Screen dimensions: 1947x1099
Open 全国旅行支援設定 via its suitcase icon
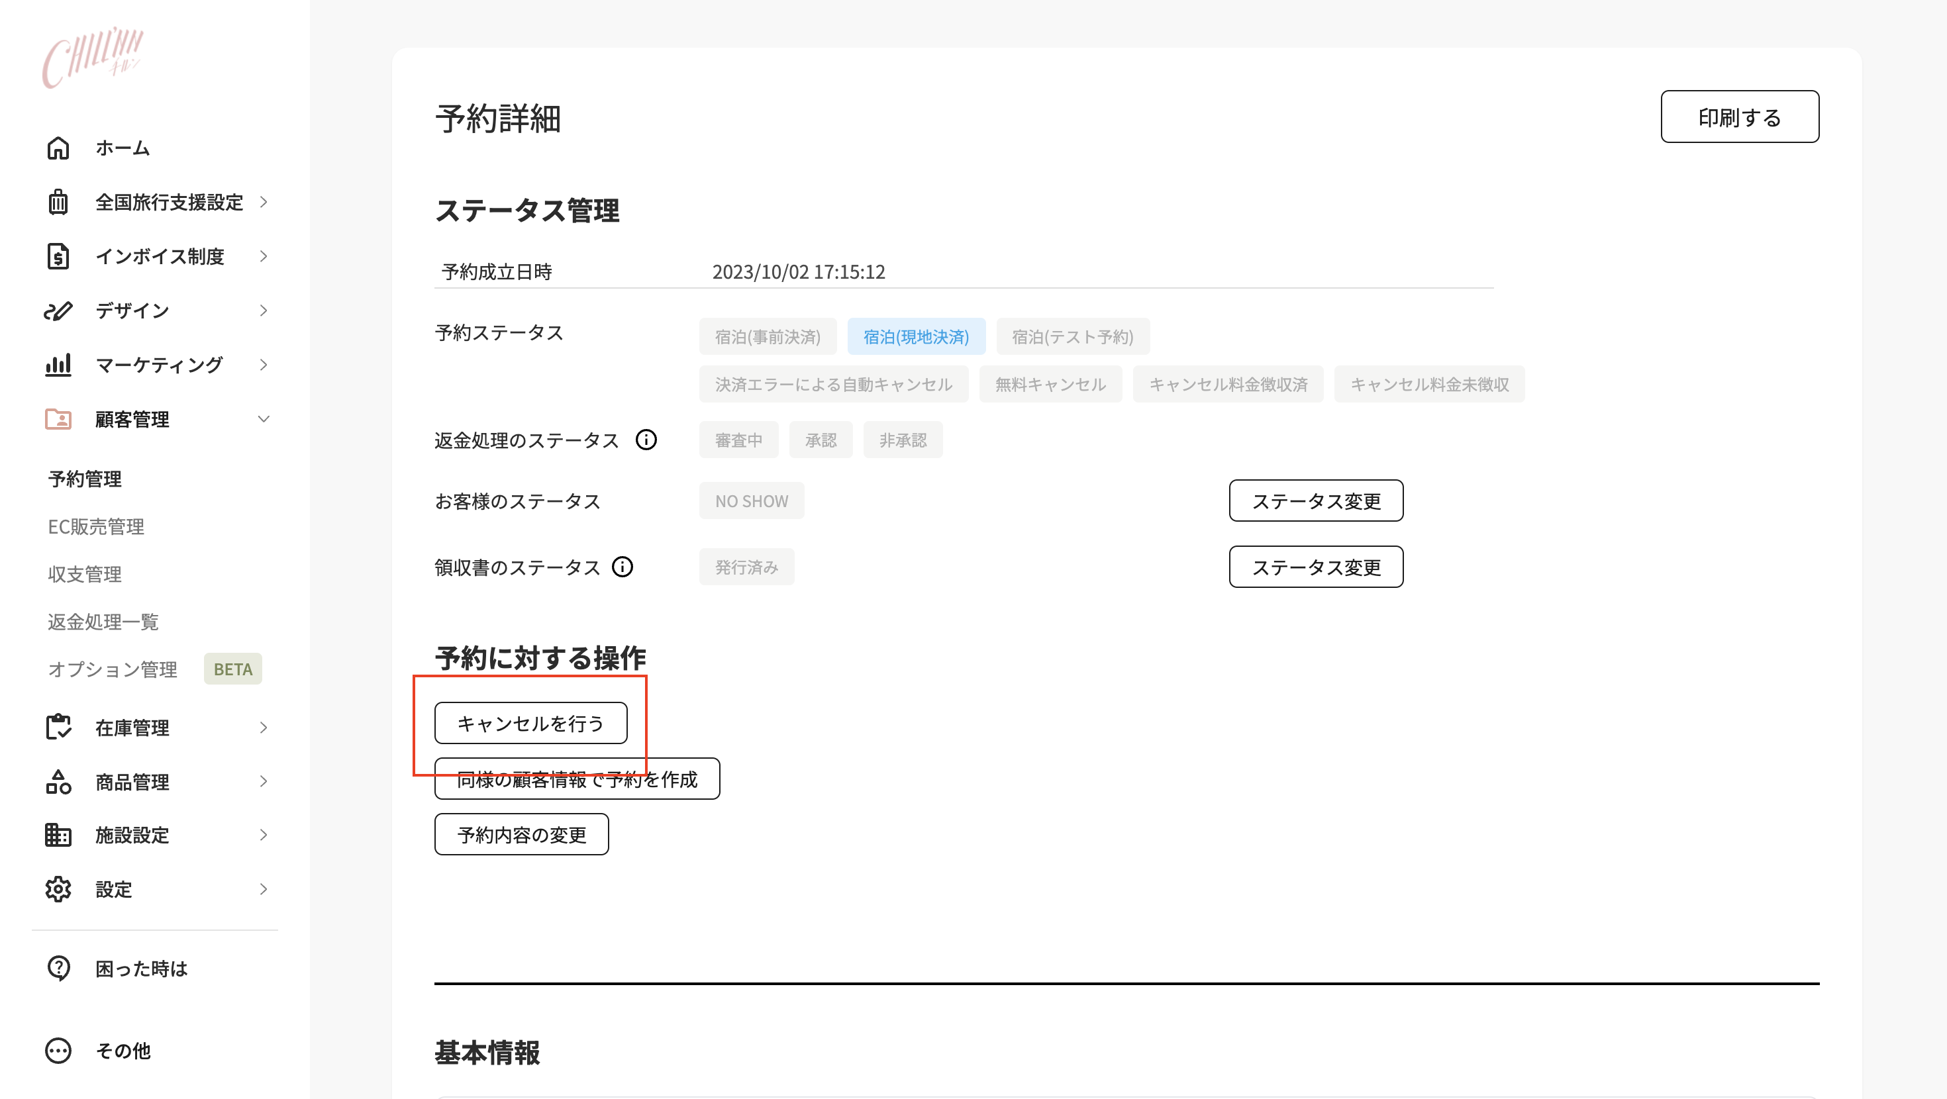tap(58, 202)
